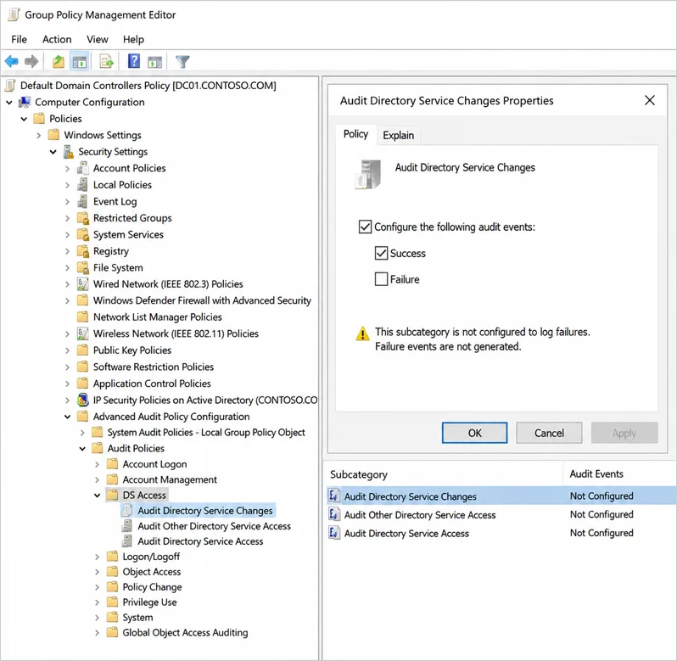
Task: Expand the Account Policies node
Action: (67, 168)
